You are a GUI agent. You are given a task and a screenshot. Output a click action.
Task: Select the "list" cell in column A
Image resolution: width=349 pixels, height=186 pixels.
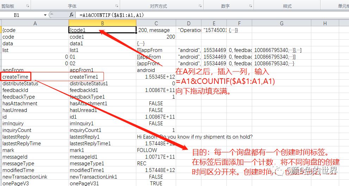pos(35,50)
